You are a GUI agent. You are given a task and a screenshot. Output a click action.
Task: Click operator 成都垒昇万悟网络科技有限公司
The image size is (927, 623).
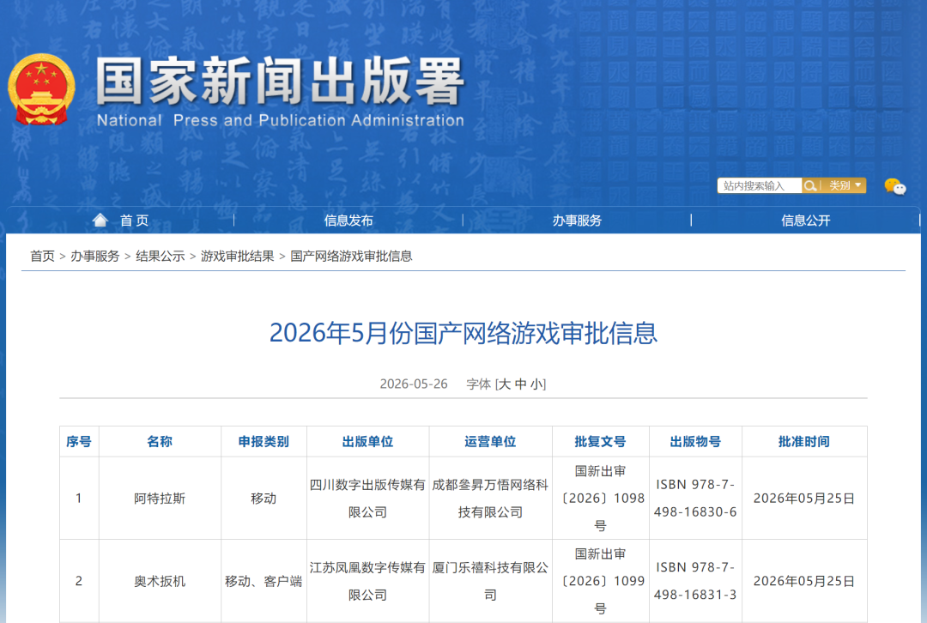(x=490, y=499)
